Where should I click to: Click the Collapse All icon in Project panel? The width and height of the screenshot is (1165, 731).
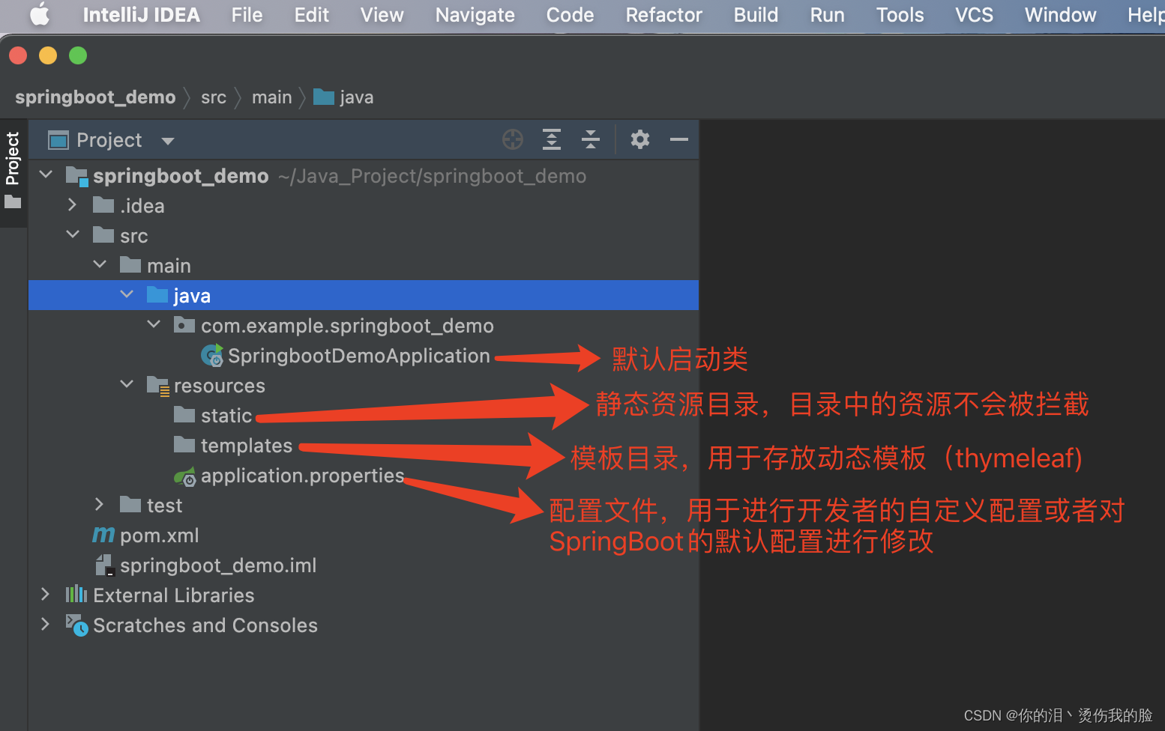[591, 139]
